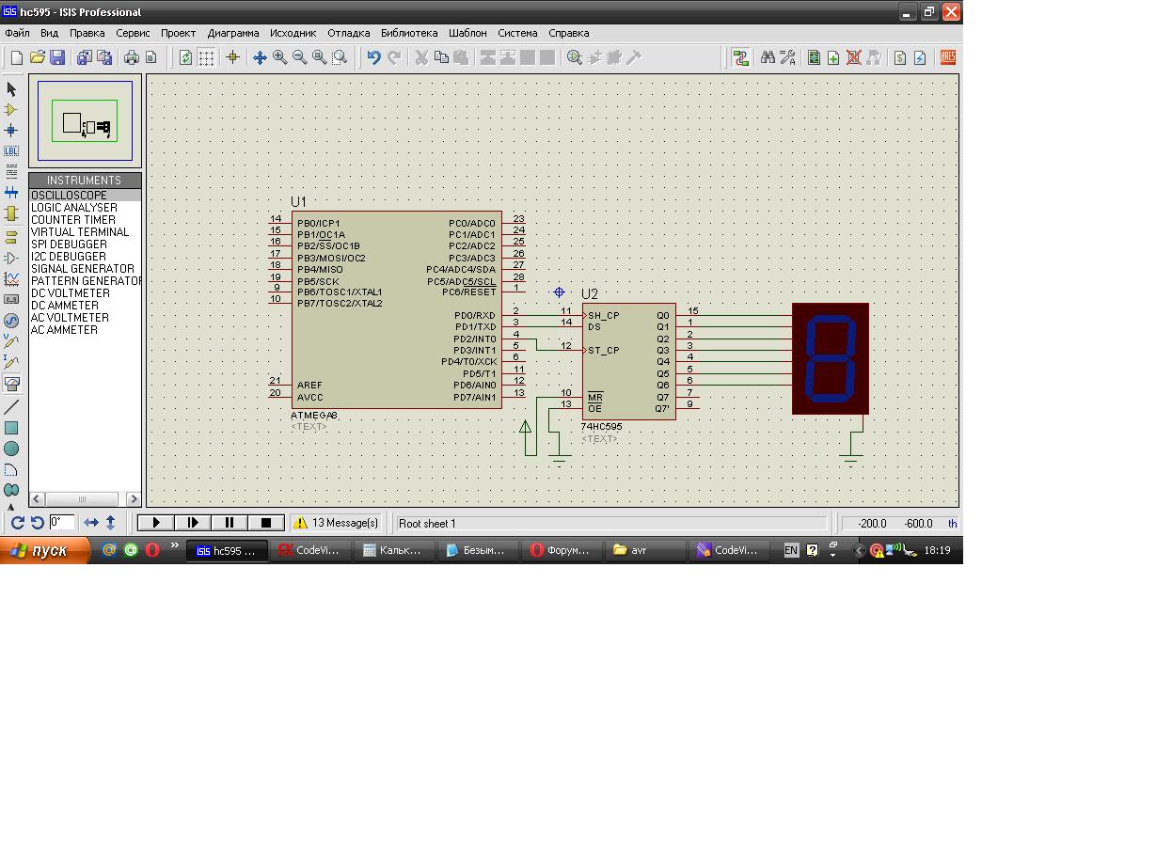Screen dimensions: 1156x867
Task: Select LOGIC ANALYSER from instruments list
Action: point(74,208)
